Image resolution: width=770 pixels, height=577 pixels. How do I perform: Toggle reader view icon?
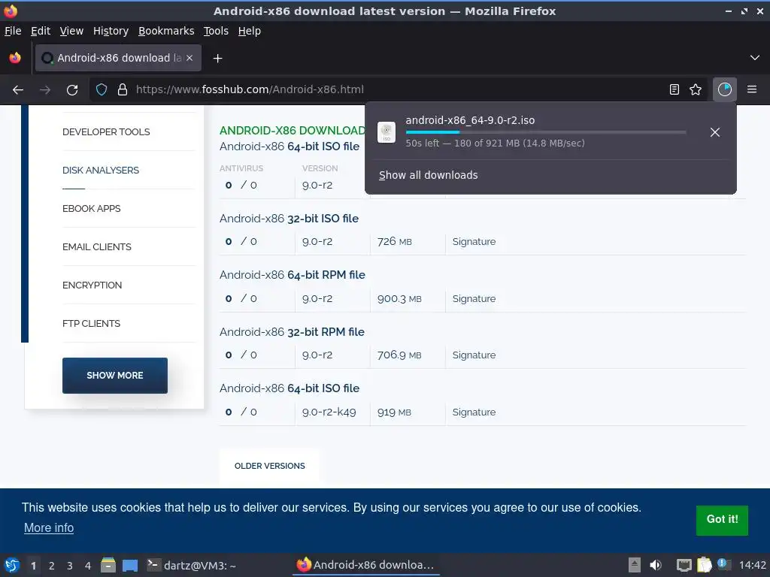pos(675,89)
